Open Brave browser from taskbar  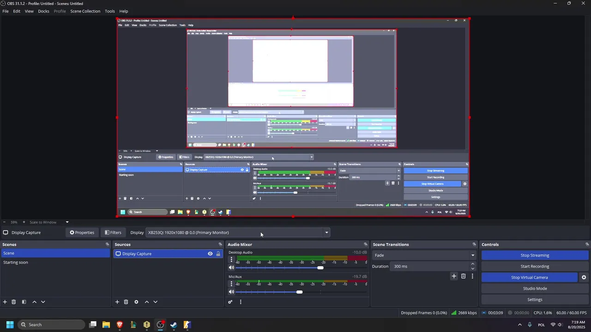point(120,325)
